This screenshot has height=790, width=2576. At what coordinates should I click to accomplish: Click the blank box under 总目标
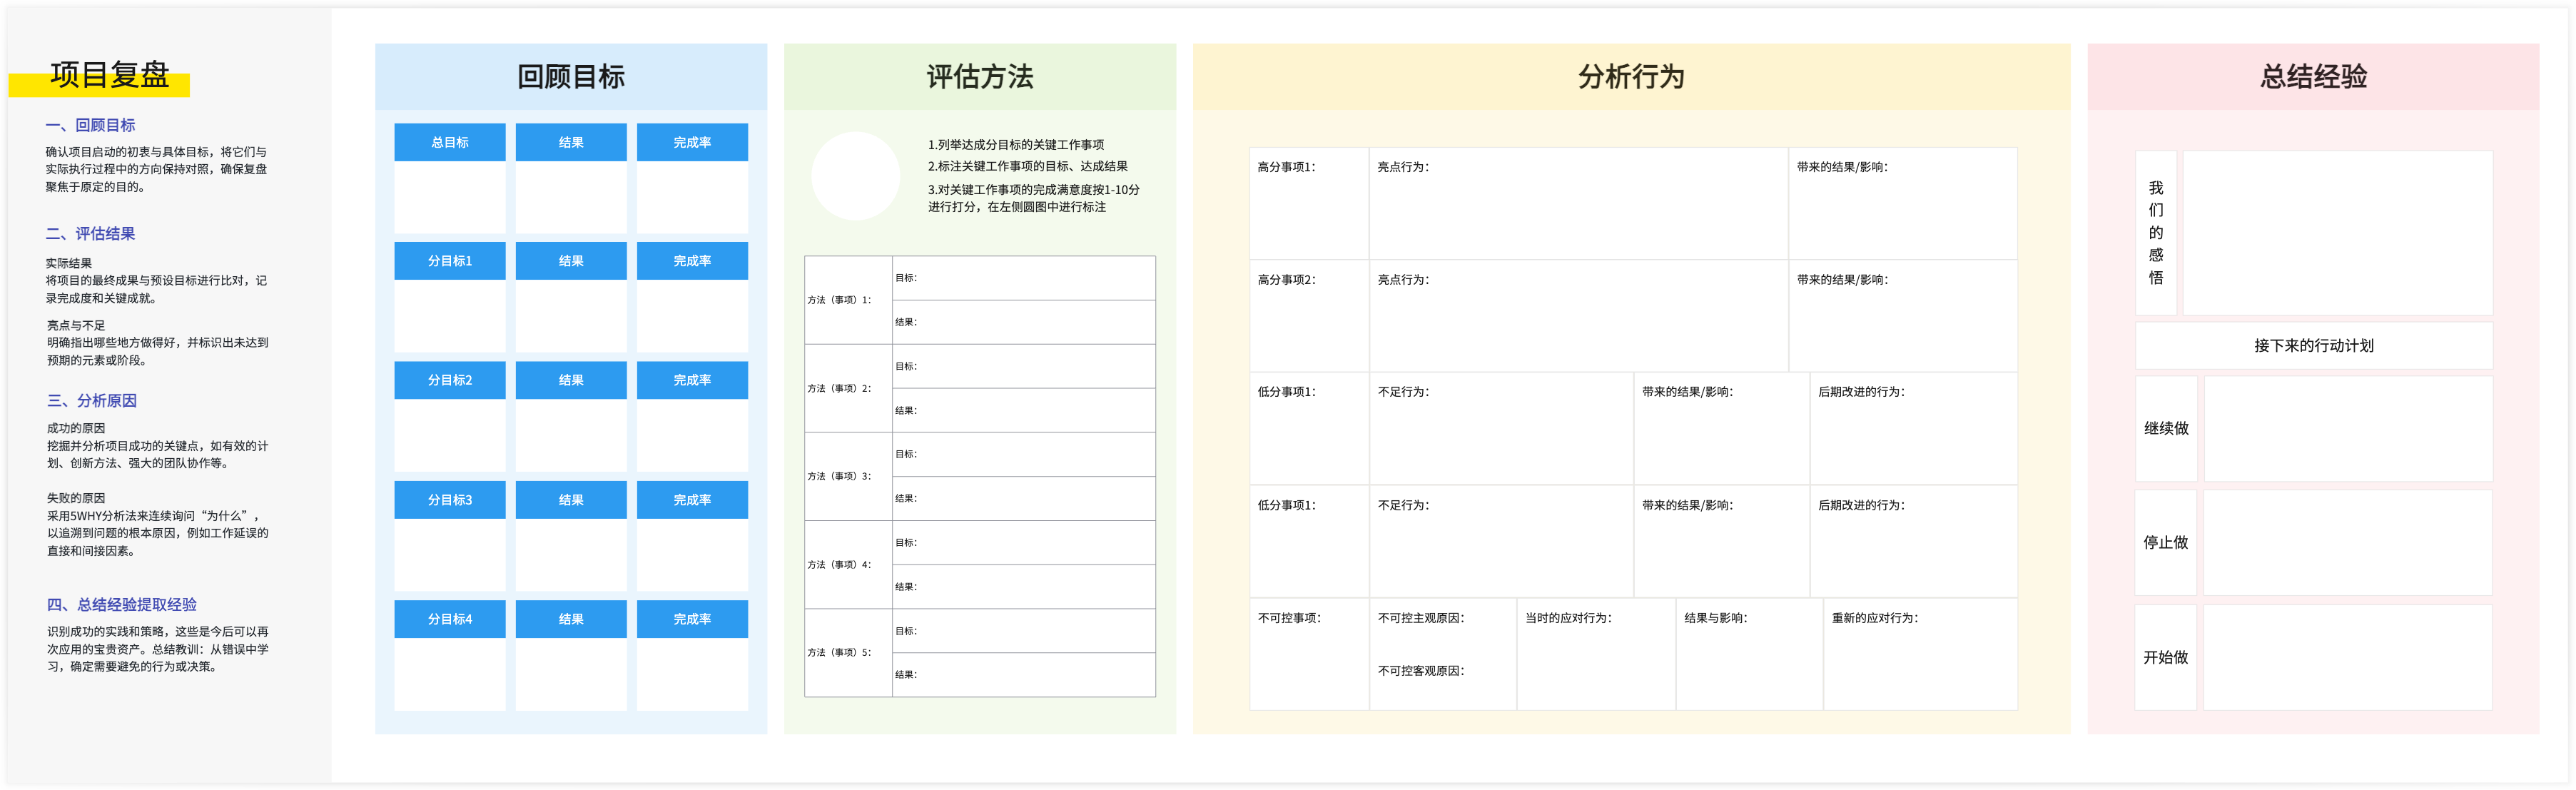pyautogui.click(x=450, y=197)
